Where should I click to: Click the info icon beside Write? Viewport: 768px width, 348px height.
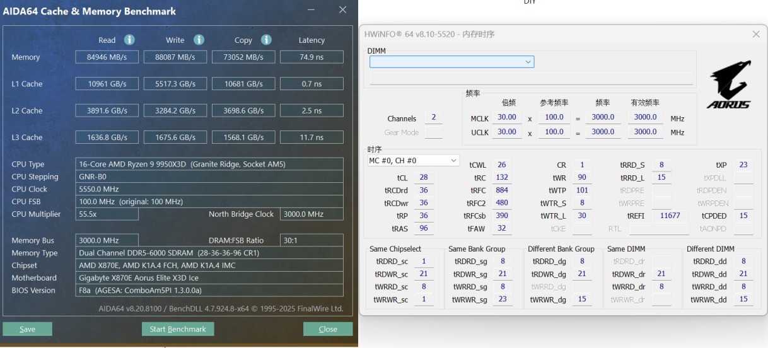(x=199, y=40)
